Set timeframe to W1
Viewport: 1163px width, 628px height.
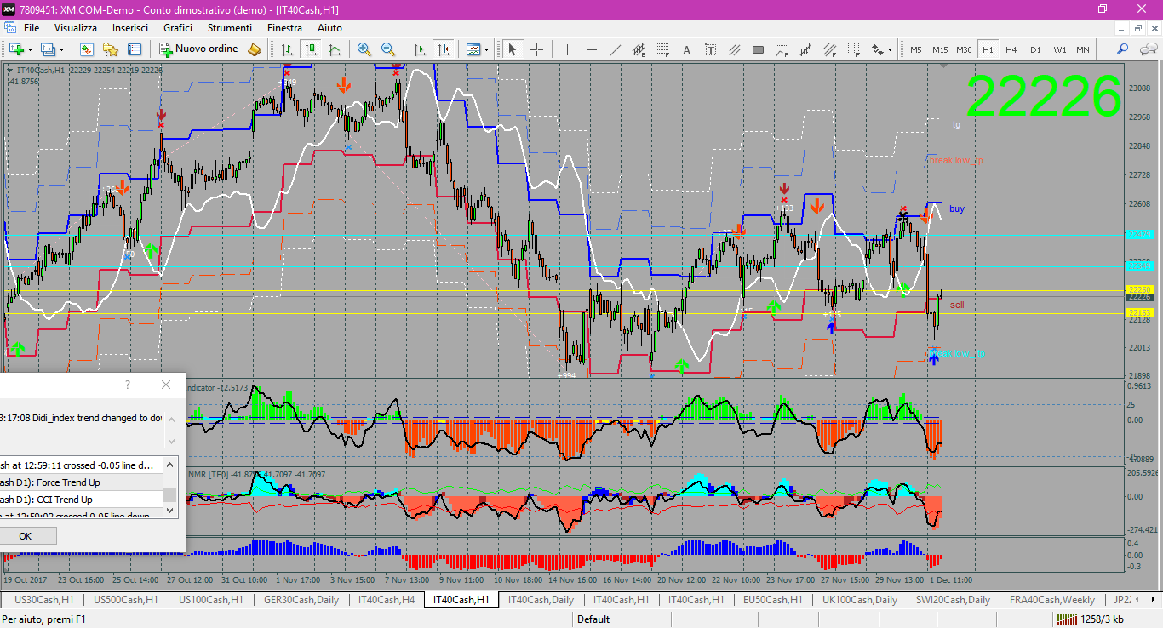tap(1059, 49)
